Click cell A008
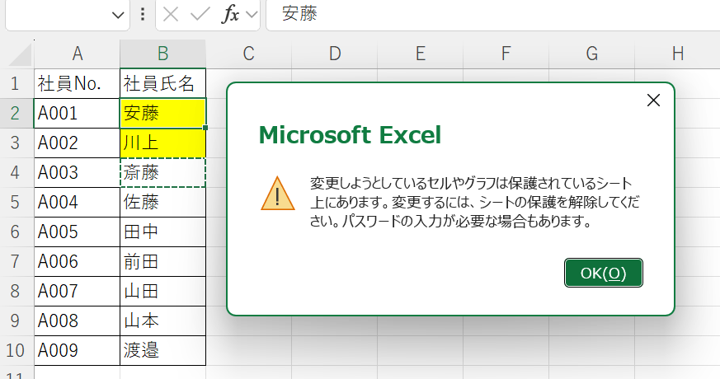 pos(78,321)
